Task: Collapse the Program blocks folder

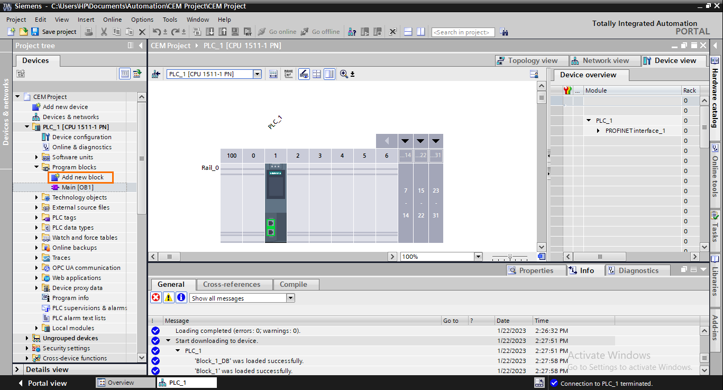Action: point(36,167)
